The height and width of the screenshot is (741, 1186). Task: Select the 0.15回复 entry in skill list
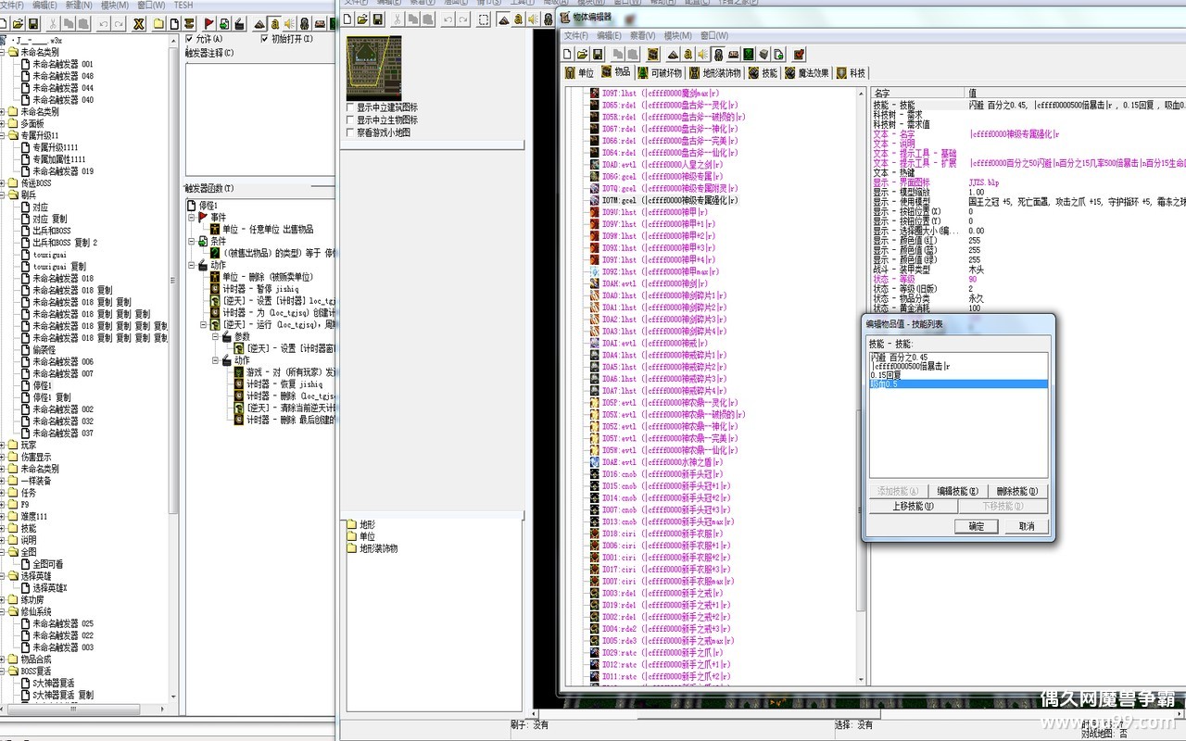coord(885,375)
